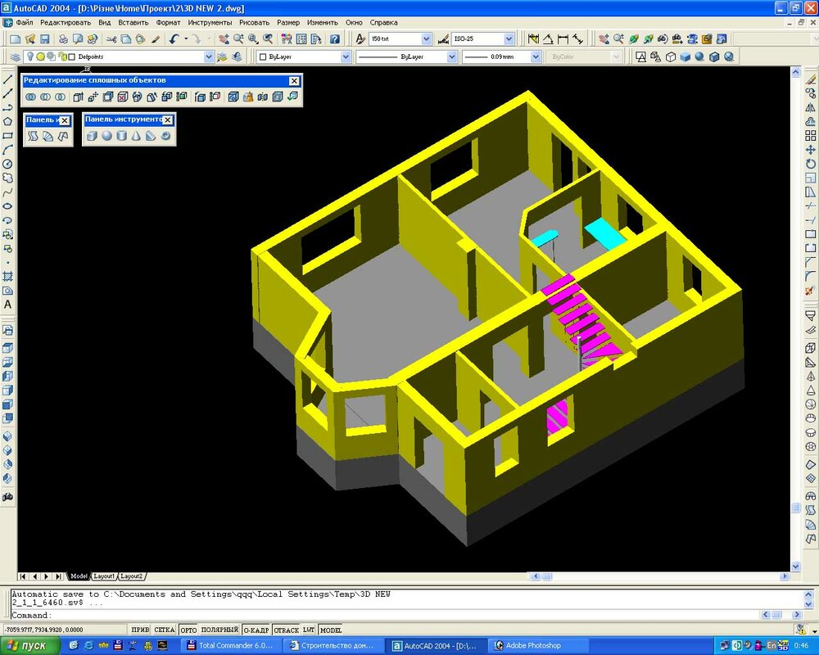Select the Line tool in Draw toolbar
Image resolution: width=819 pixels, height=655 pixels.
click(8, 79)
